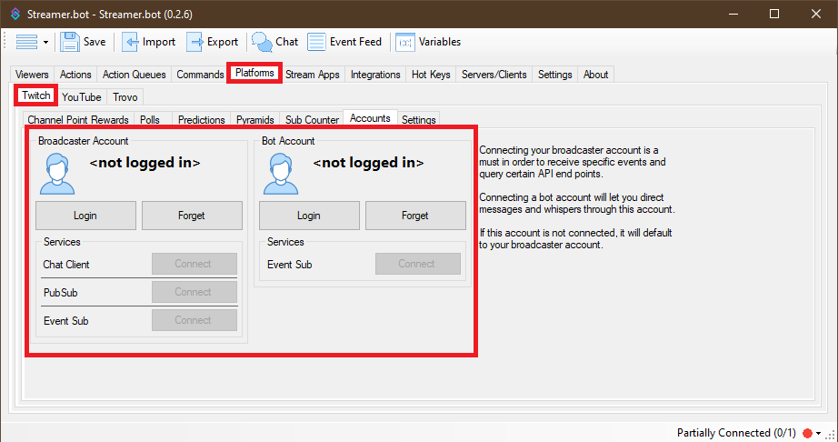Click the Broadcaster <not logged in> text
This screenshot has height=442, width=838.
point(145,163)
